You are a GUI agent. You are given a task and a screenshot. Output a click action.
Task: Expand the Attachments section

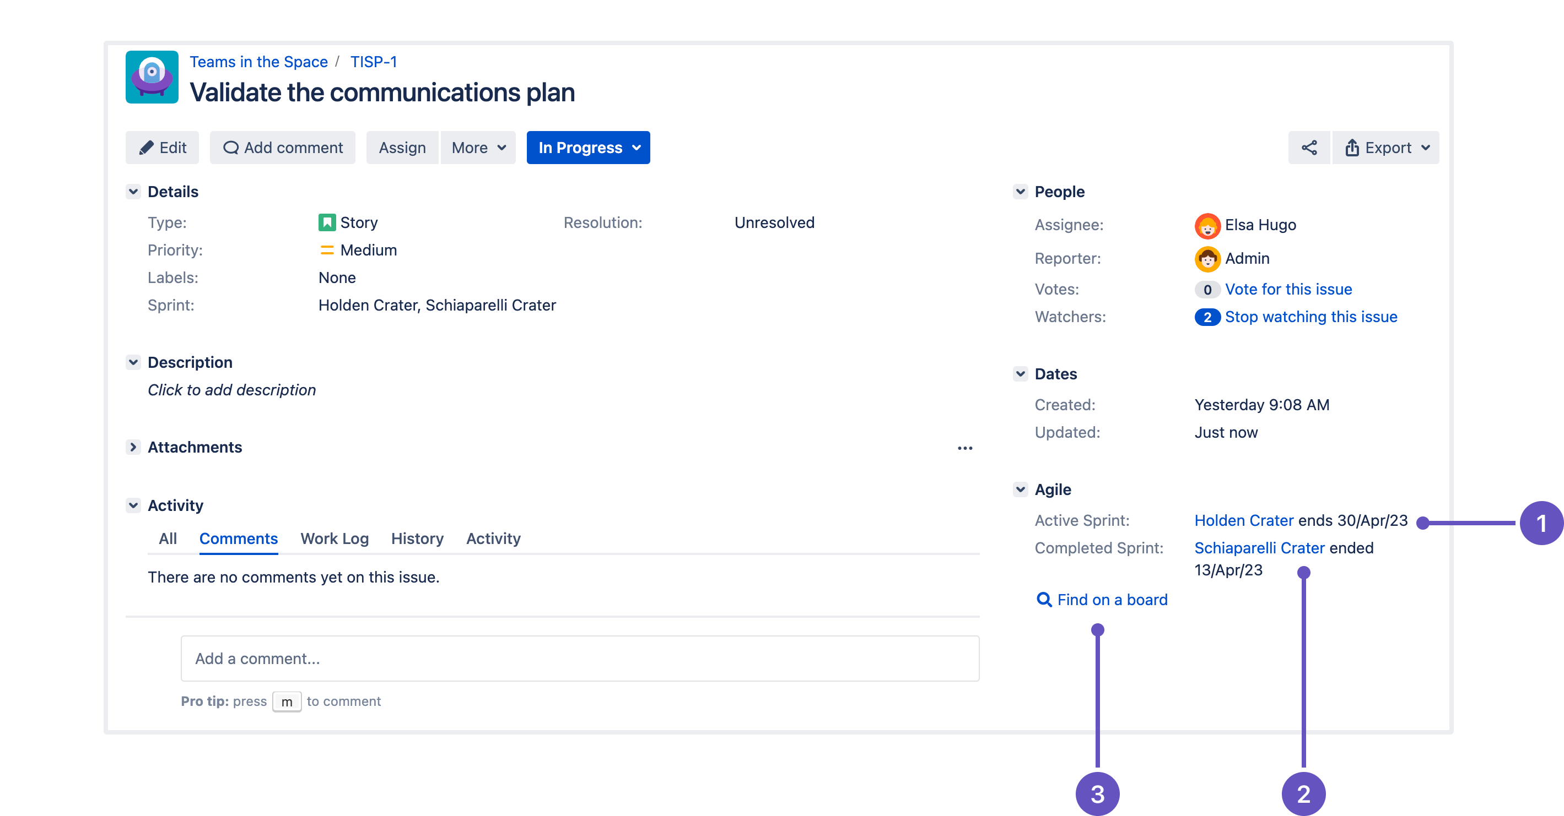pos(133,447)
